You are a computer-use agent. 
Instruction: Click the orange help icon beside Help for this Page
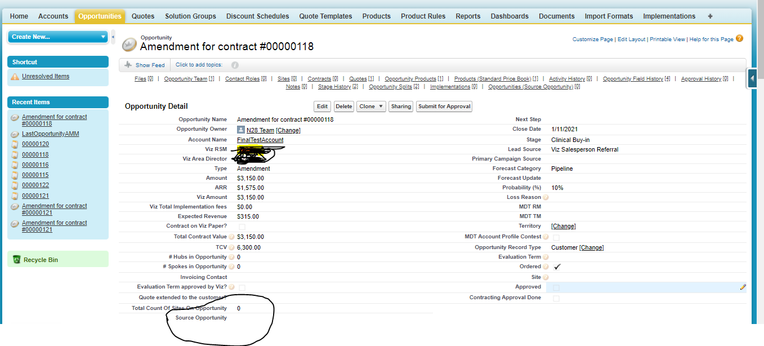[739, 39]
